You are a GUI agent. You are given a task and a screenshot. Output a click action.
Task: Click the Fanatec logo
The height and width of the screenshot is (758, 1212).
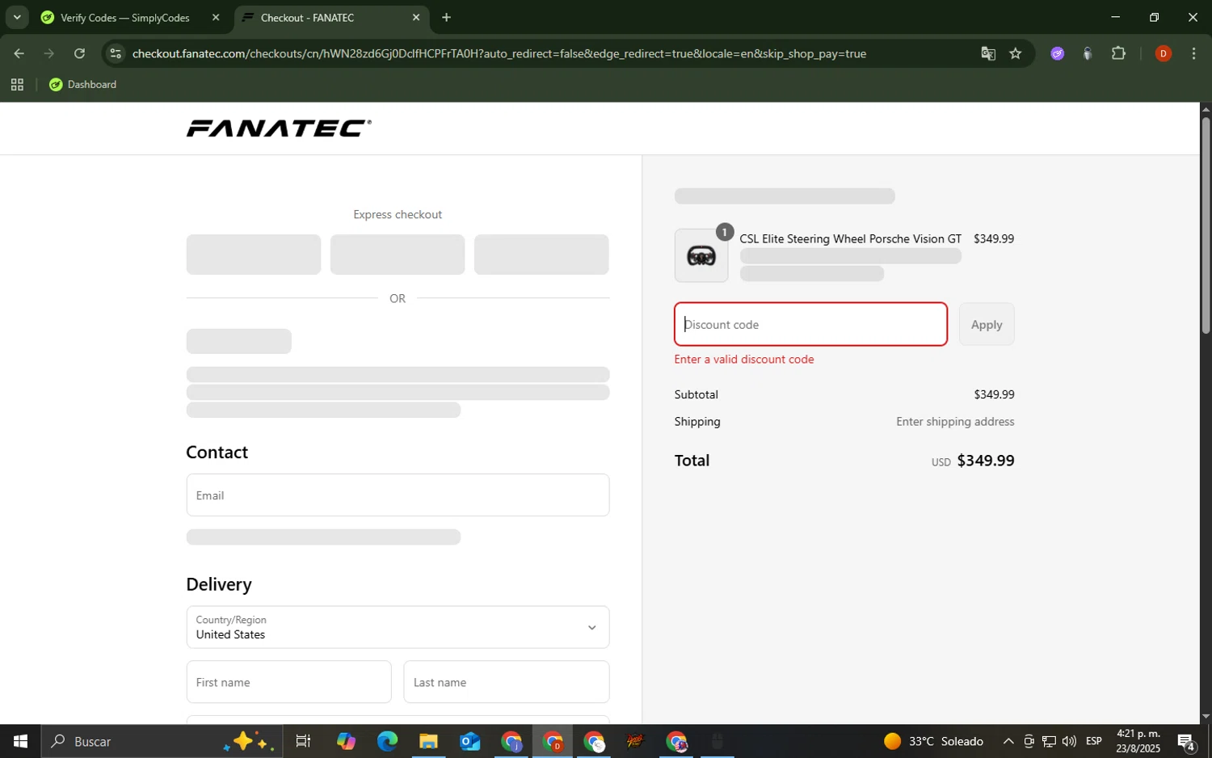(279, 128)
